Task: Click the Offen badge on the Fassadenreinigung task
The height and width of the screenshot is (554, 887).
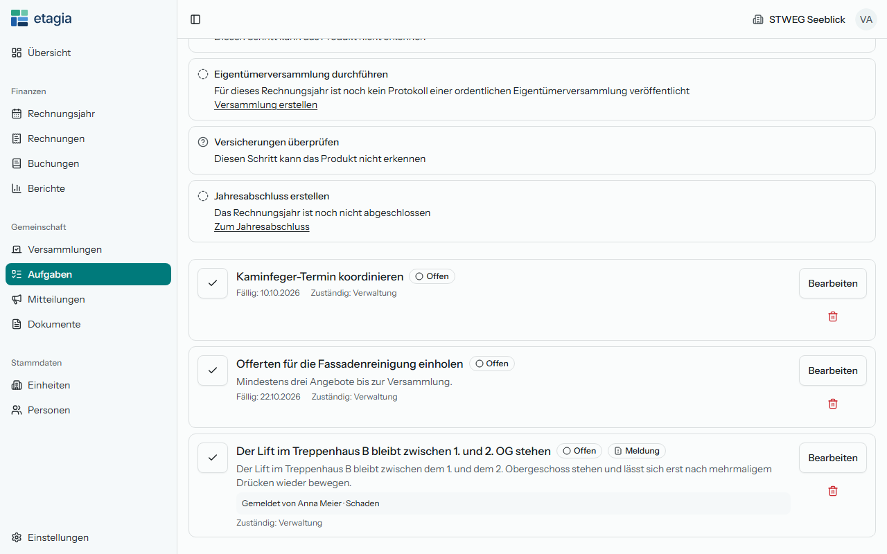Action: (492, 364)
